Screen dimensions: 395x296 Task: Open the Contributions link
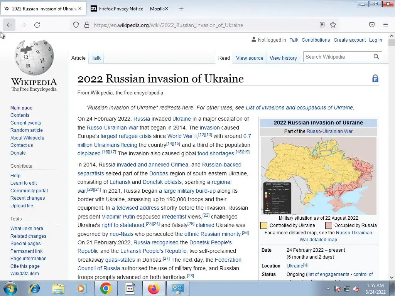coord(316,40)
